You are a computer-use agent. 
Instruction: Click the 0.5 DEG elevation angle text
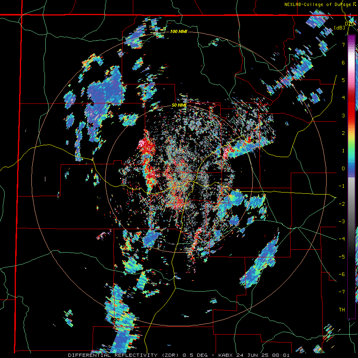195,355
